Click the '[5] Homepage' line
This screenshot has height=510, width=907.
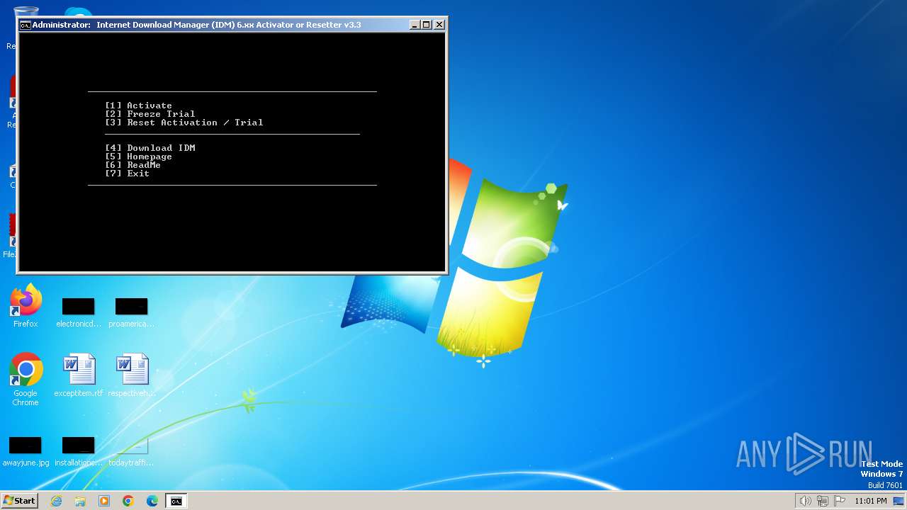tap(138, 157)
